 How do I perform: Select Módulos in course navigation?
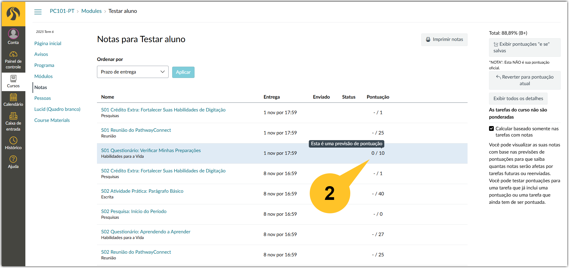click(x=44, y=76)
